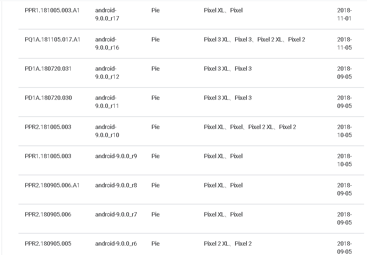This screenshot has width=367, height=255.
Task: Click build ID PD1A.180720.031
Action: coord(48,69)
